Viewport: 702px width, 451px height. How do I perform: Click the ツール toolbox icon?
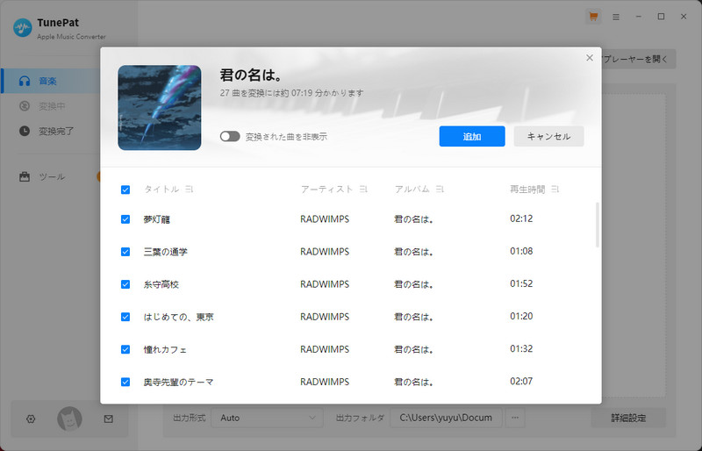(25, 176)
